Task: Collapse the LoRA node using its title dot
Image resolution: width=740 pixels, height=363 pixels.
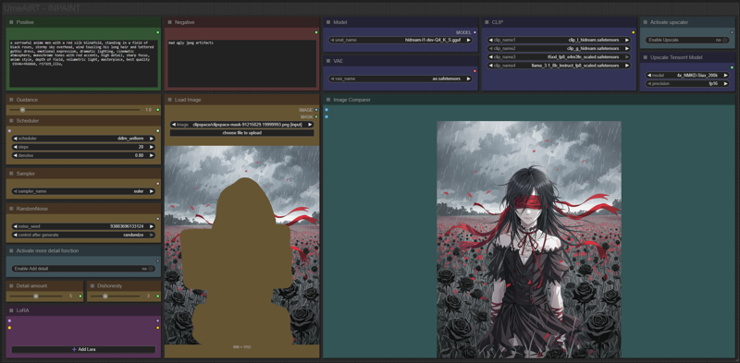Action: 11,310
